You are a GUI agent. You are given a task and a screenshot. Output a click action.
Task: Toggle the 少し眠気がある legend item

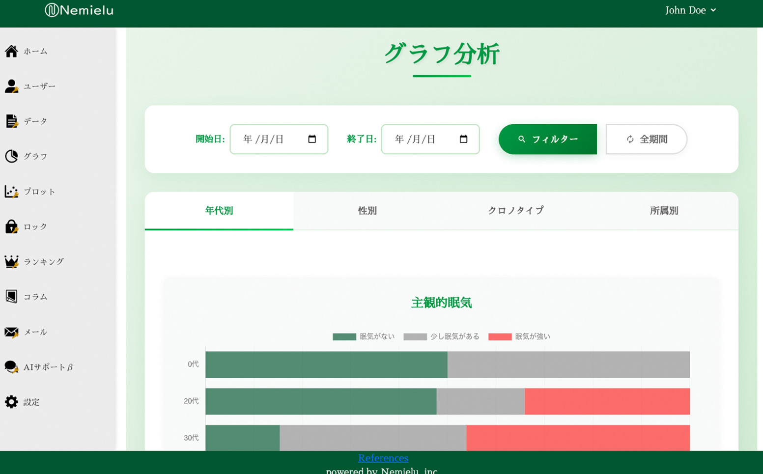[441, 336]
